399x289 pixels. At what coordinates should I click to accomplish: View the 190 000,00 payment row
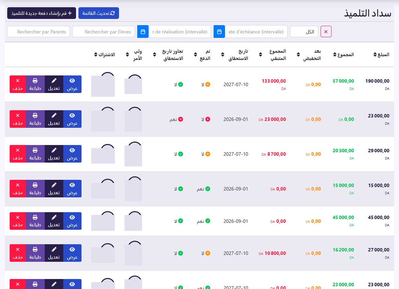pyautogui.click(x=72, y=84)
